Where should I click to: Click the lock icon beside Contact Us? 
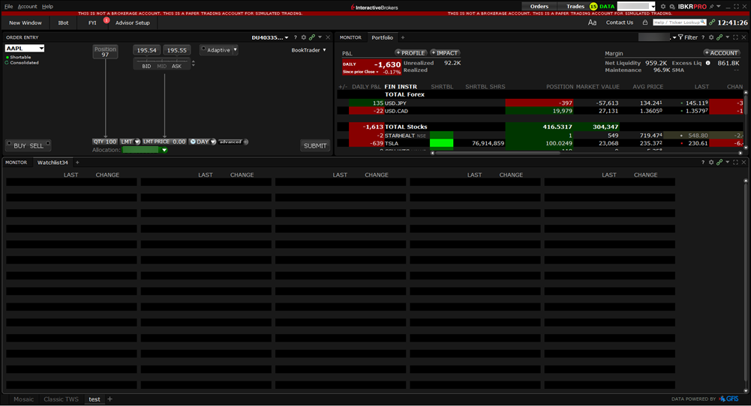(x=645, y=22)
